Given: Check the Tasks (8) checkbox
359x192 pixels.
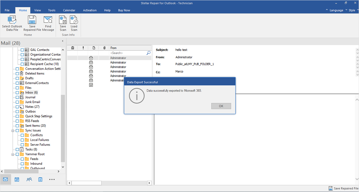Looking at the screenshot, I should click(17, 149).
